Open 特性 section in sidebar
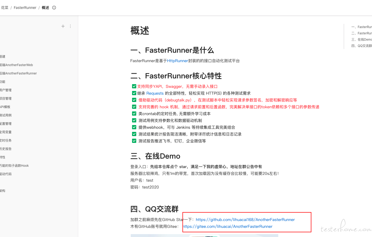Viewport: 372px width, 237px height. (3, 157)
